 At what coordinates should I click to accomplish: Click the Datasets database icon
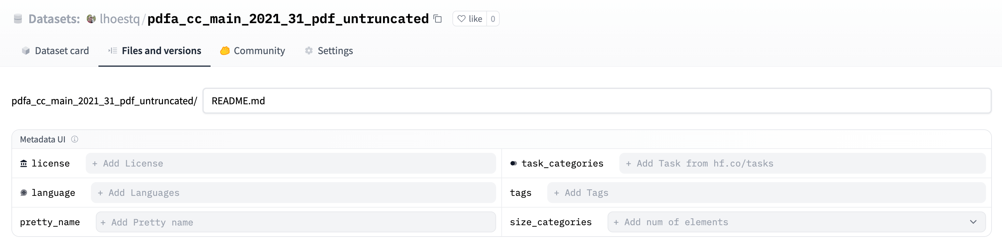(x=18, y=19)
